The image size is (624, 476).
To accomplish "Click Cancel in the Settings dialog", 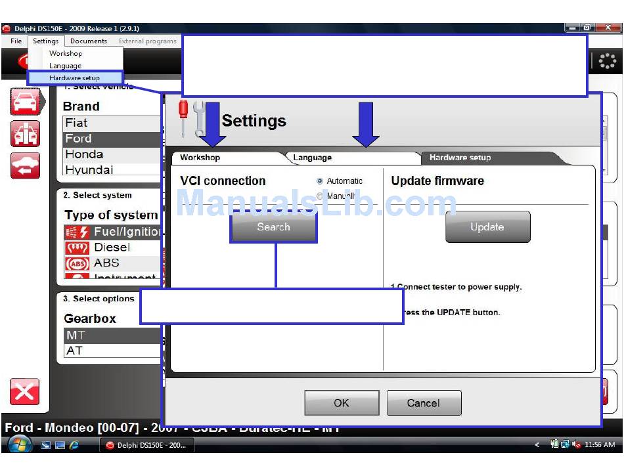I will (x=424, y=403).
